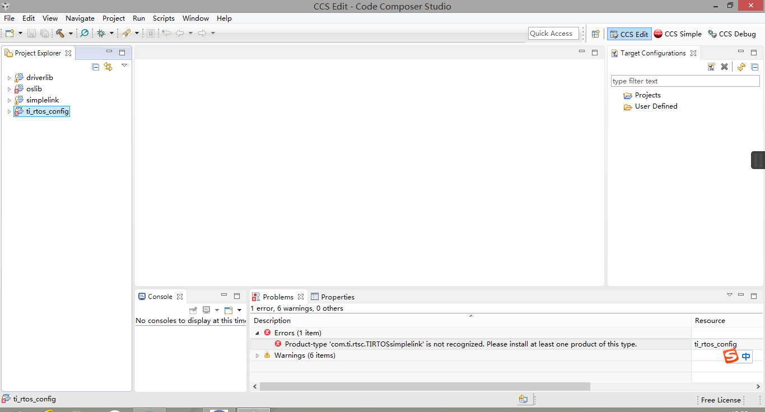
Task: Open the Window menu
Action: (x=195, y=18)
